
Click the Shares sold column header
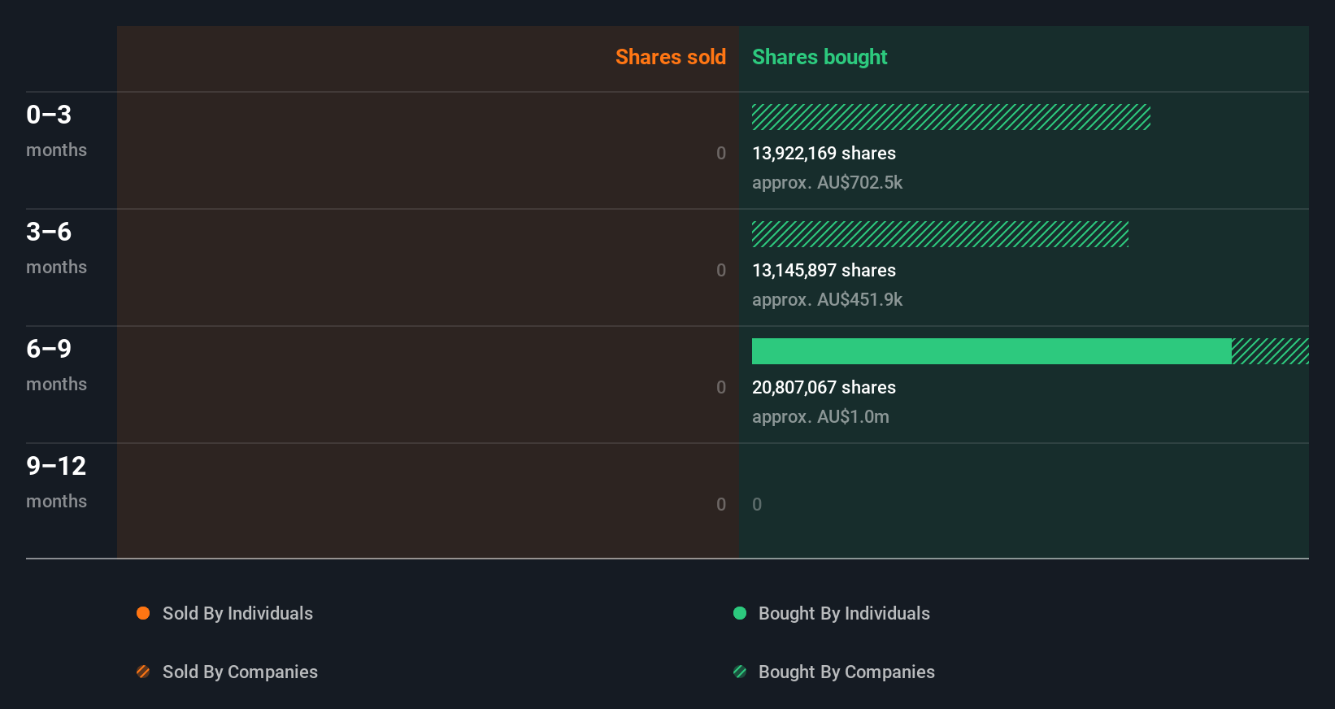pyautogui.click(x=671, y=57)
